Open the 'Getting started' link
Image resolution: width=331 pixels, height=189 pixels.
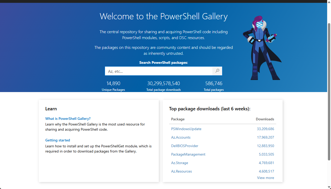coord(58,140)
